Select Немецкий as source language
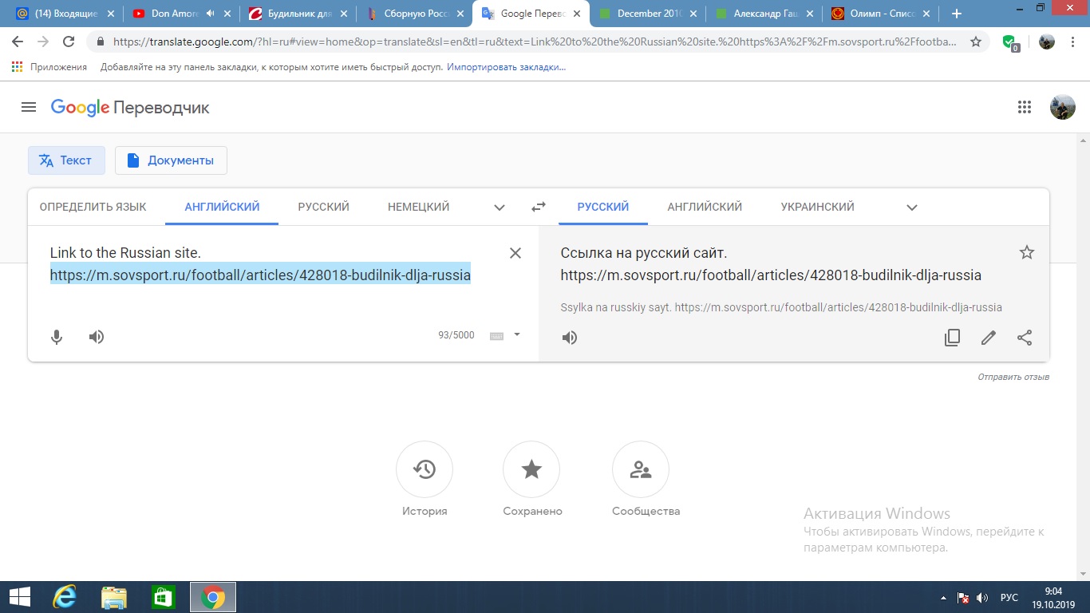 [418, 207]
